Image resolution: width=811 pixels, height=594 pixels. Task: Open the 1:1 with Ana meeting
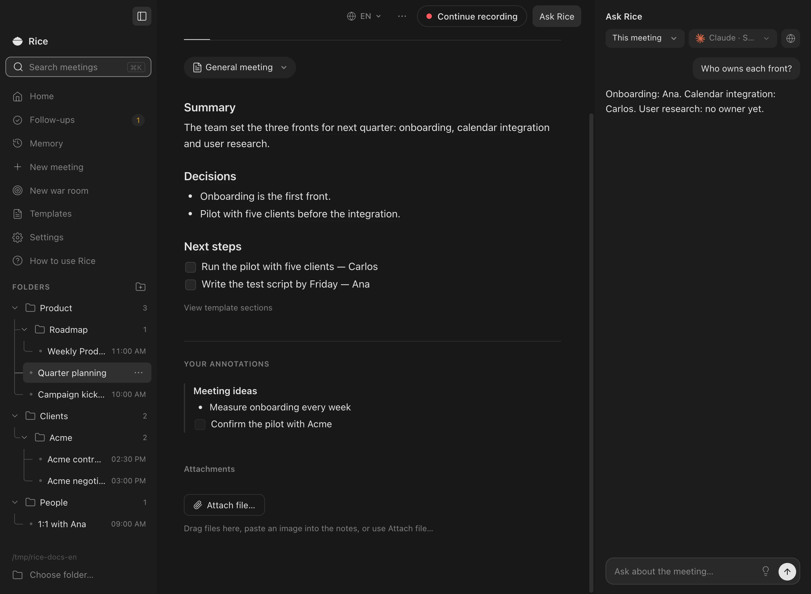point(87,523)
